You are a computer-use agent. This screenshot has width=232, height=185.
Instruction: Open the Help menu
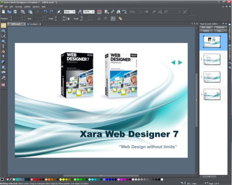click(43, 6)
